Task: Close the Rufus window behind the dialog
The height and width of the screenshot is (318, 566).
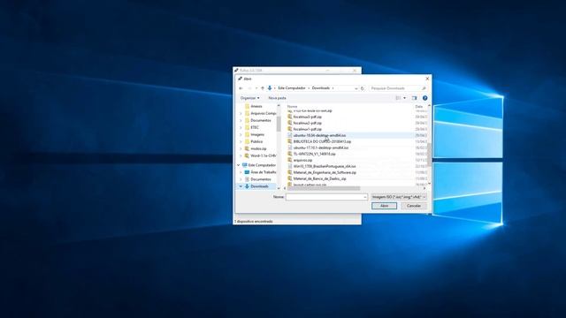Action: point(355,71)
